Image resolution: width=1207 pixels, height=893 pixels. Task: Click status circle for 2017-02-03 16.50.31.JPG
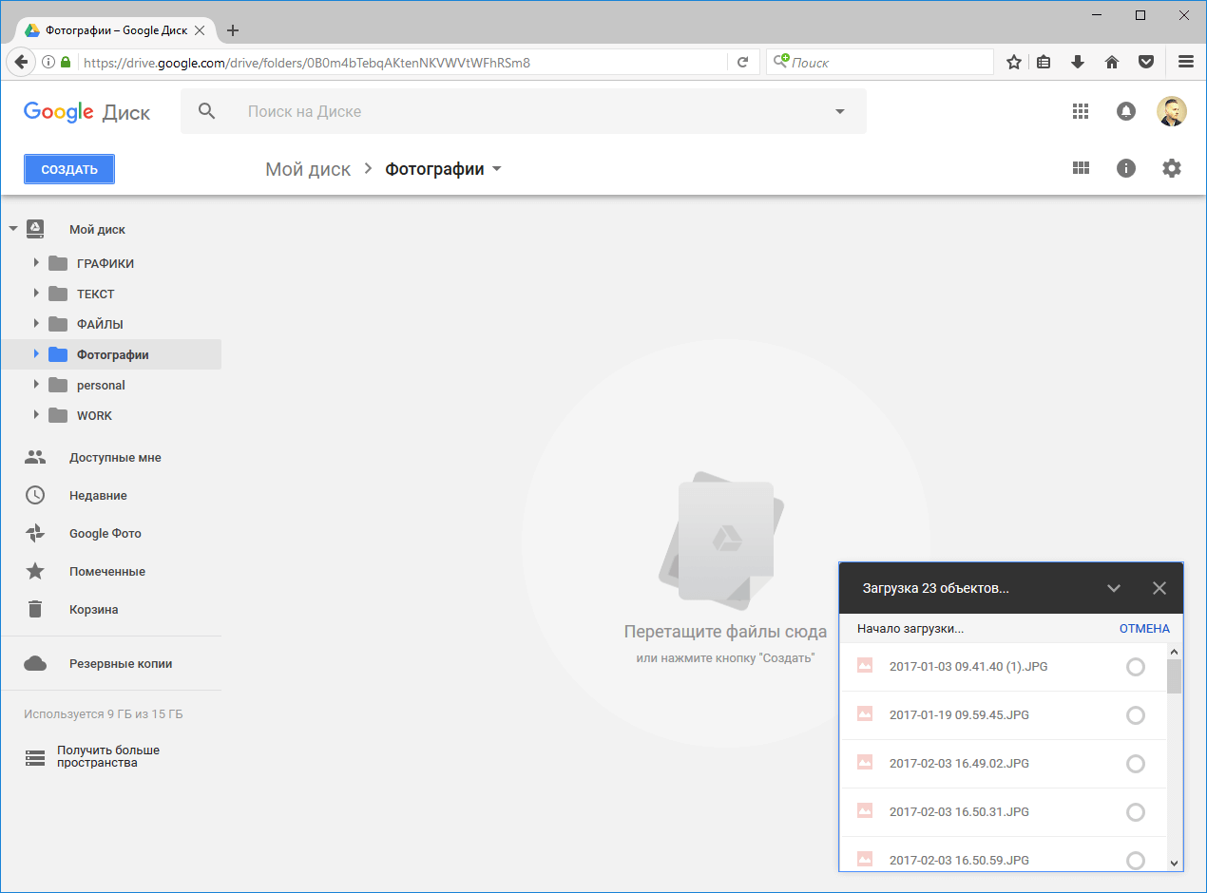click(x=1135, y=812)
